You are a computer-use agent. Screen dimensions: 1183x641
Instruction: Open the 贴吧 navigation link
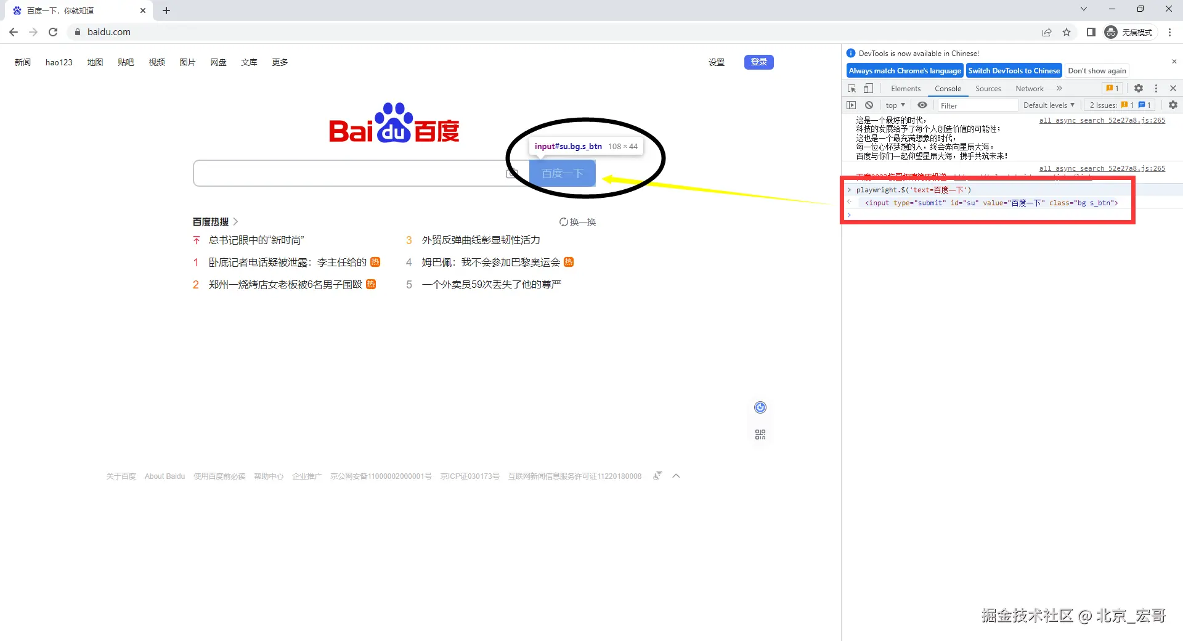tap(126, 62)
